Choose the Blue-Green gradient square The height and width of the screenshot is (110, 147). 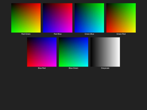click(73, 52)
